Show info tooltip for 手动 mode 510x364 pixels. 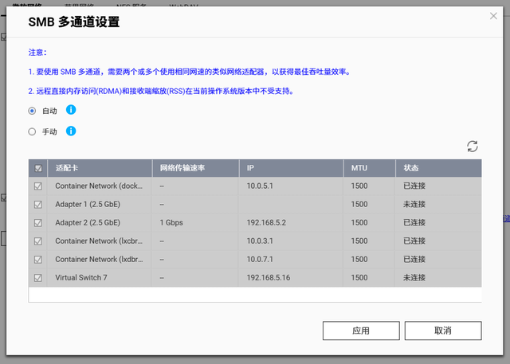pos(71,131)
